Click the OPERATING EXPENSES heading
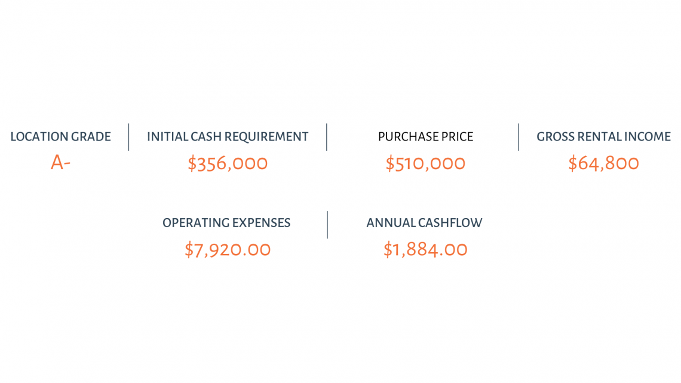The width and height of the screenshot is (681, 383). (x=226, y=223)
